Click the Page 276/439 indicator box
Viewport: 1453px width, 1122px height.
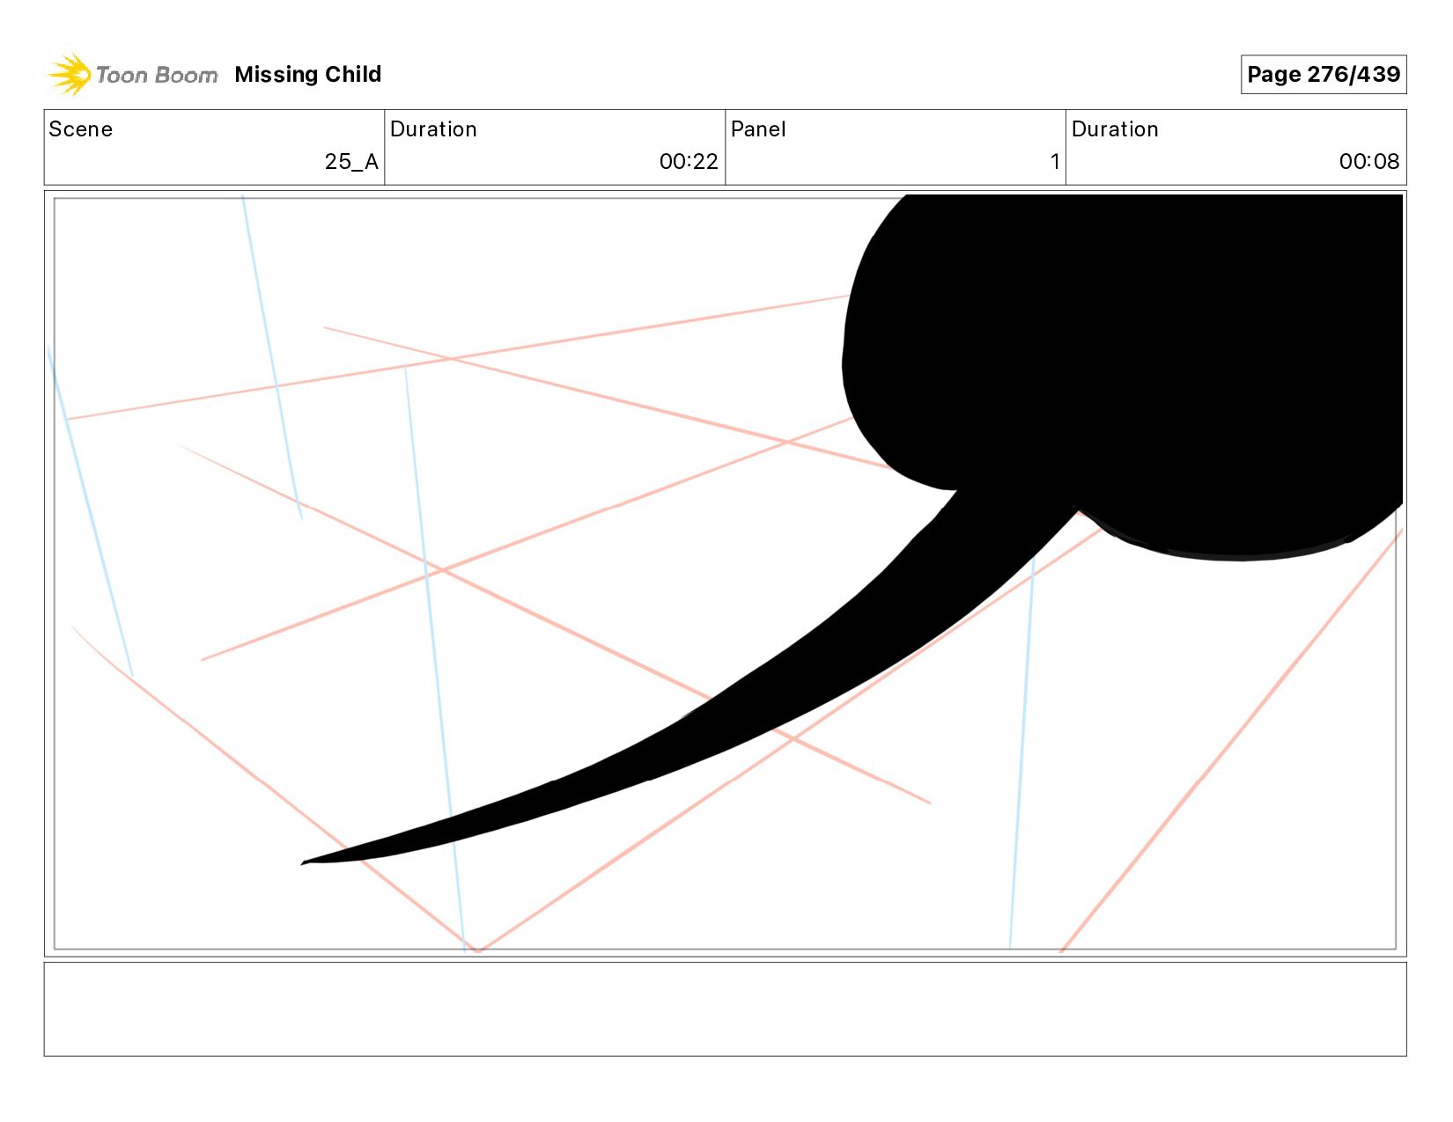click(x=1323, y=74)
